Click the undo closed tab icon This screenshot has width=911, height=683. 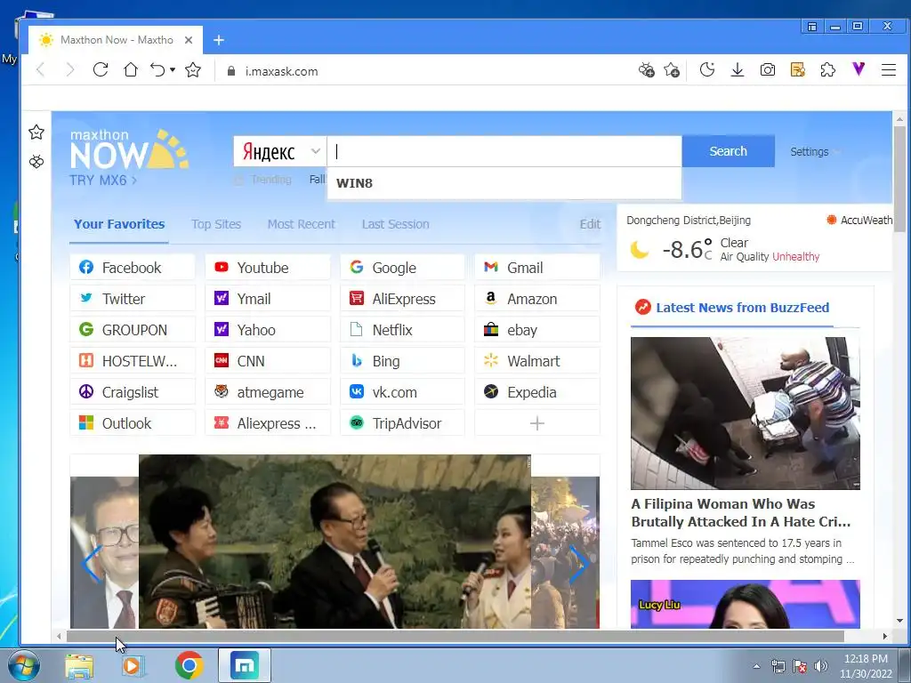pyautogui.click(x=157, y=70)
